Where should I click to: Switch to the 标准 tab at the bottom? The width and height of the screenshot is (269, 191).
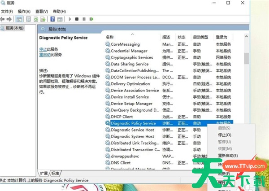click(55, 173)
